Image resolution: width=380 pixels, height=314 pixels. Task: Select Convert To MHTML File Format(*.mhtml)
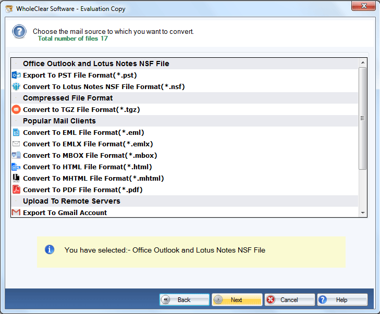[185, 178]
